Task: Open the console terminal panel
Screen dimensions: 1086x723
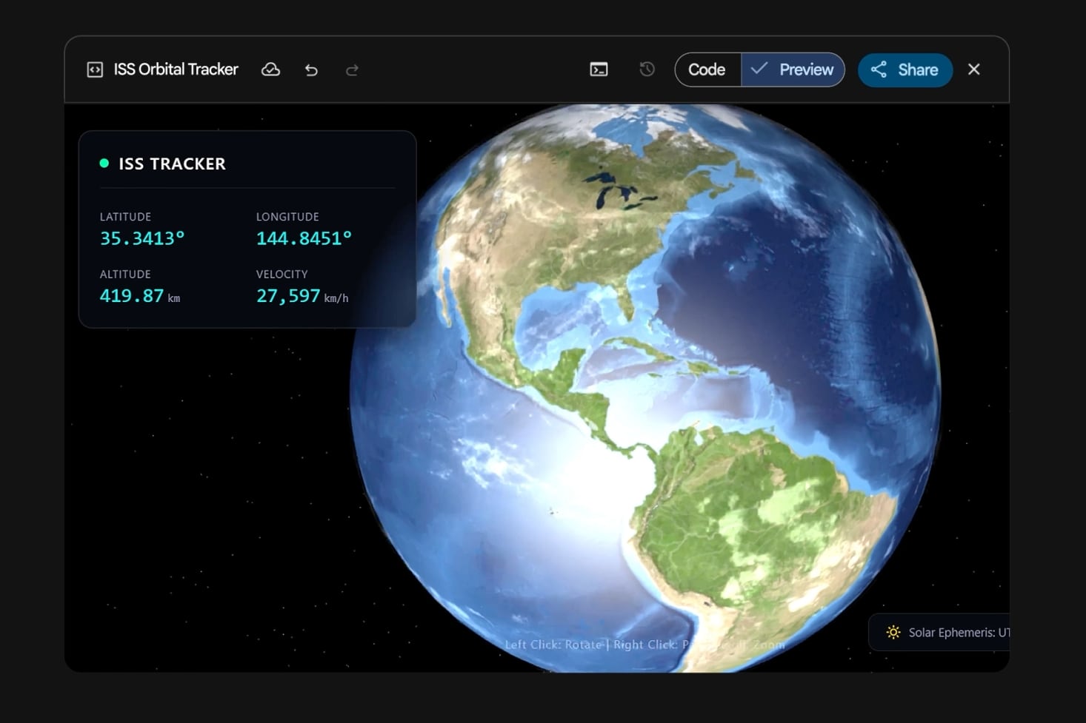Action: click(x=599, y=70)
